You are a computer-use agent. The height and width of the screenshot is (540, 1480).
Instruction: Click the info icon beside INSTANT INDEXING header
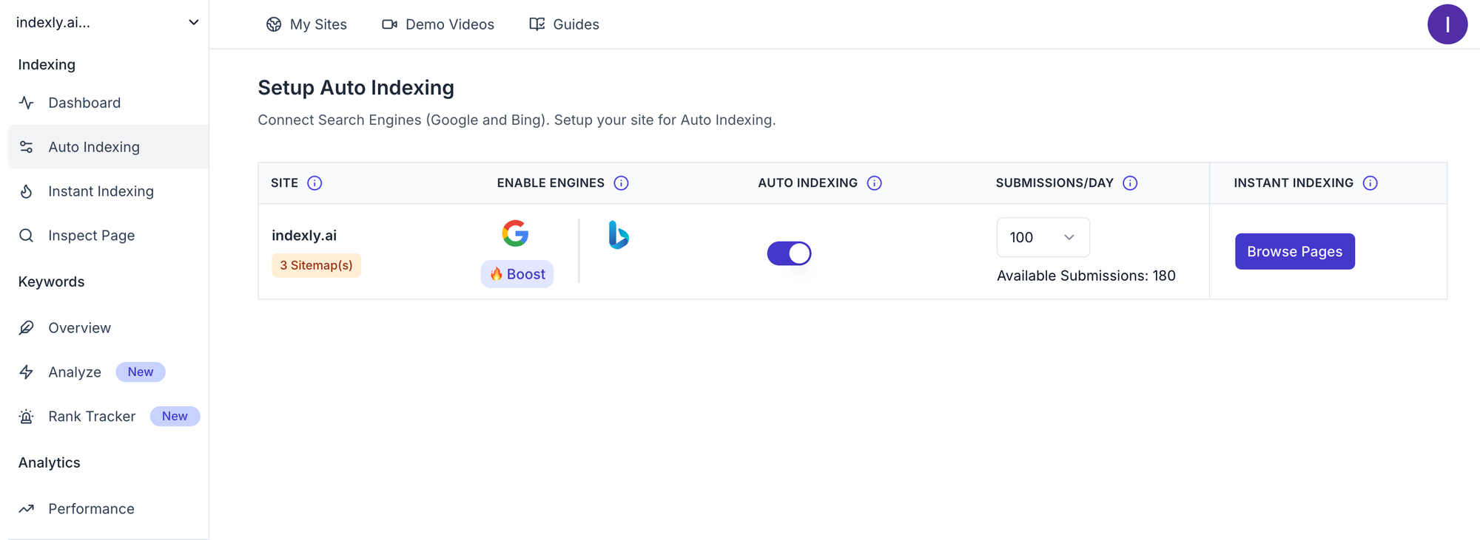point(1370,183)
